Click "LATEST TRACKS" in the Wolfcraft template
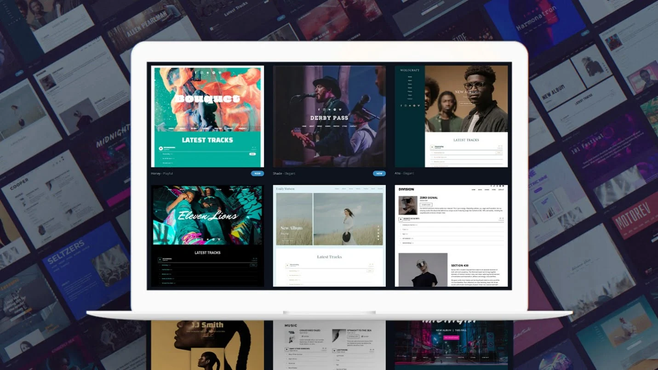Viewport: 658px width, 370px height. pos(466,140)
